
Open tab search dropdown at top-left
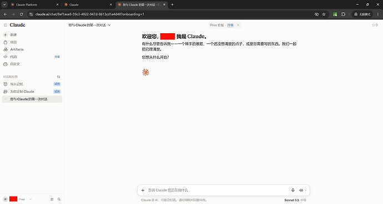click(x=4, y=4)
